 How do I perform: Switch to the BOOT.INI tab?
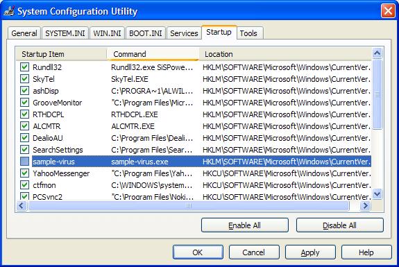pos(146,33)
